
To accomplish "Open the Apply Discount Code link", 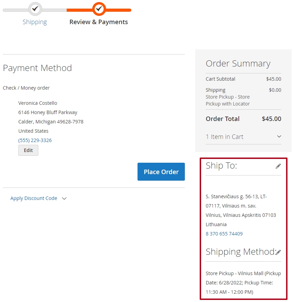I will pos(34,198).
